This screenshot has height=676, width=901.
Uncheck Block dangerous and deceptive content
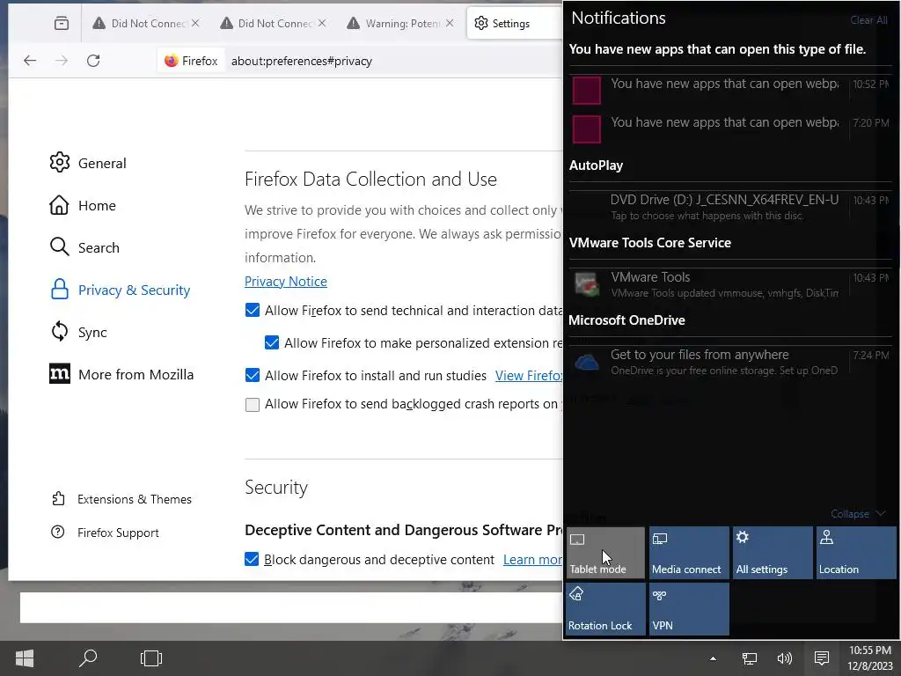pos(252,559)
